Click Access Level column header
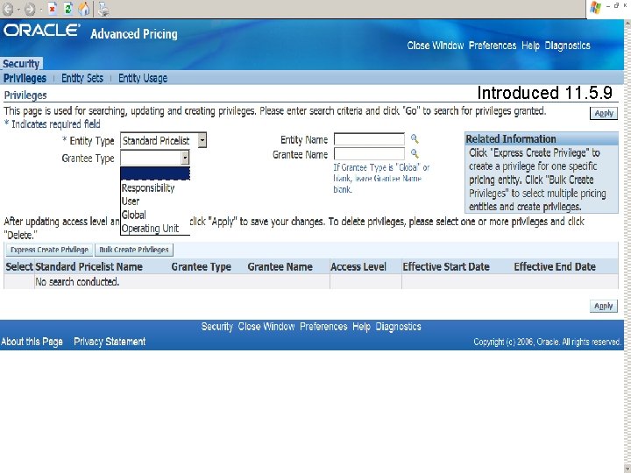 [358, 266]
